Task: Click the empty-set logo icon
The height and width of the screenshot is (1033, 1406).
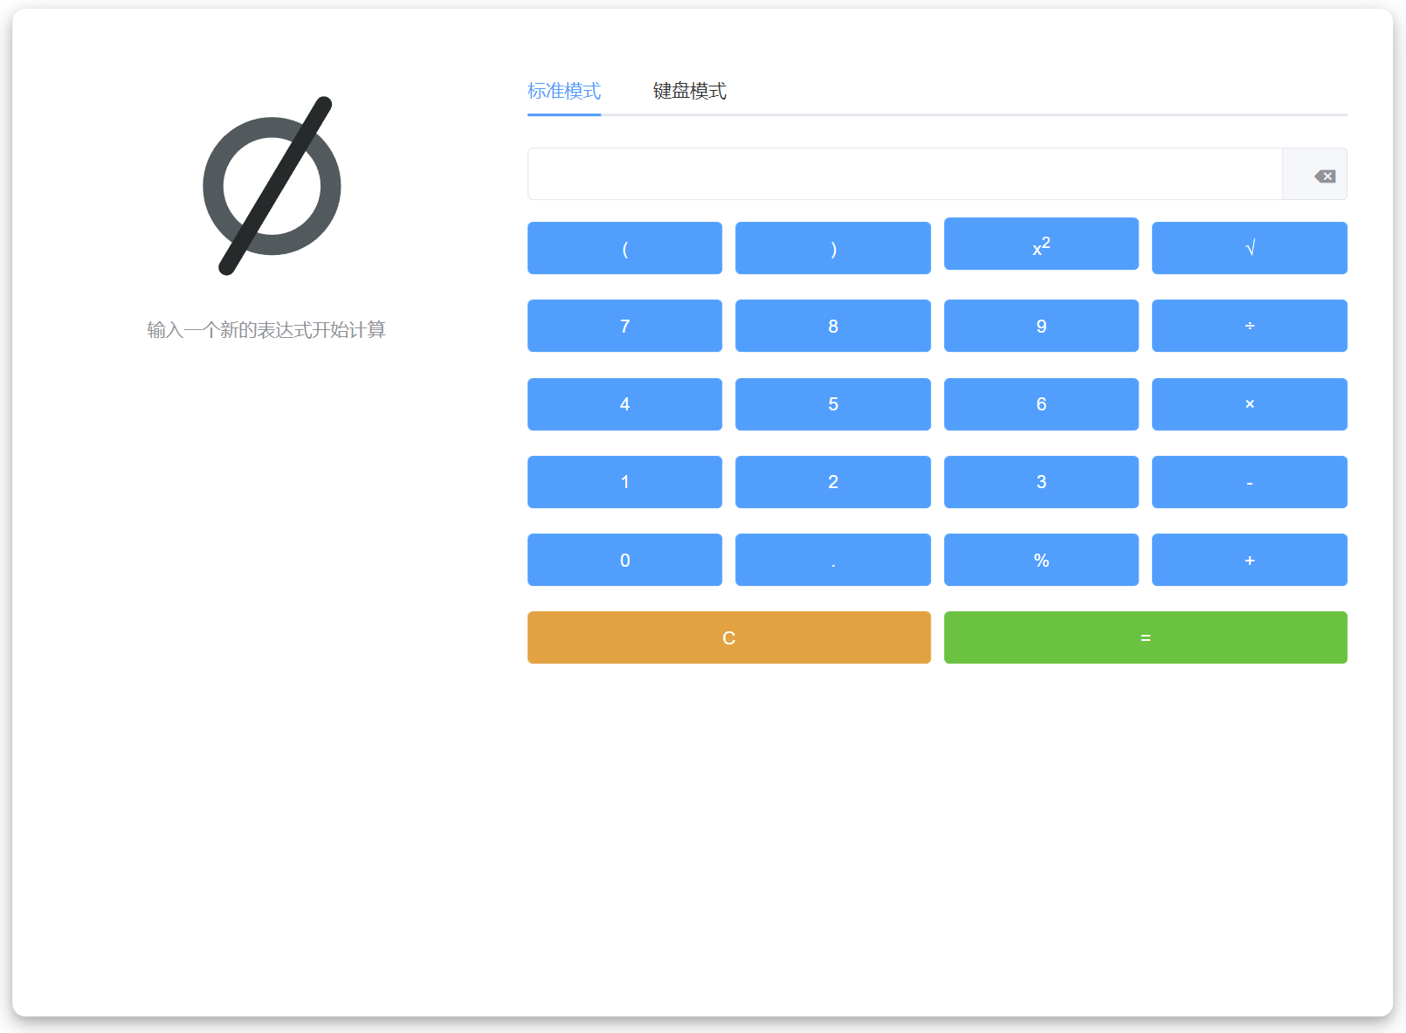Action: tap(272, 186)
